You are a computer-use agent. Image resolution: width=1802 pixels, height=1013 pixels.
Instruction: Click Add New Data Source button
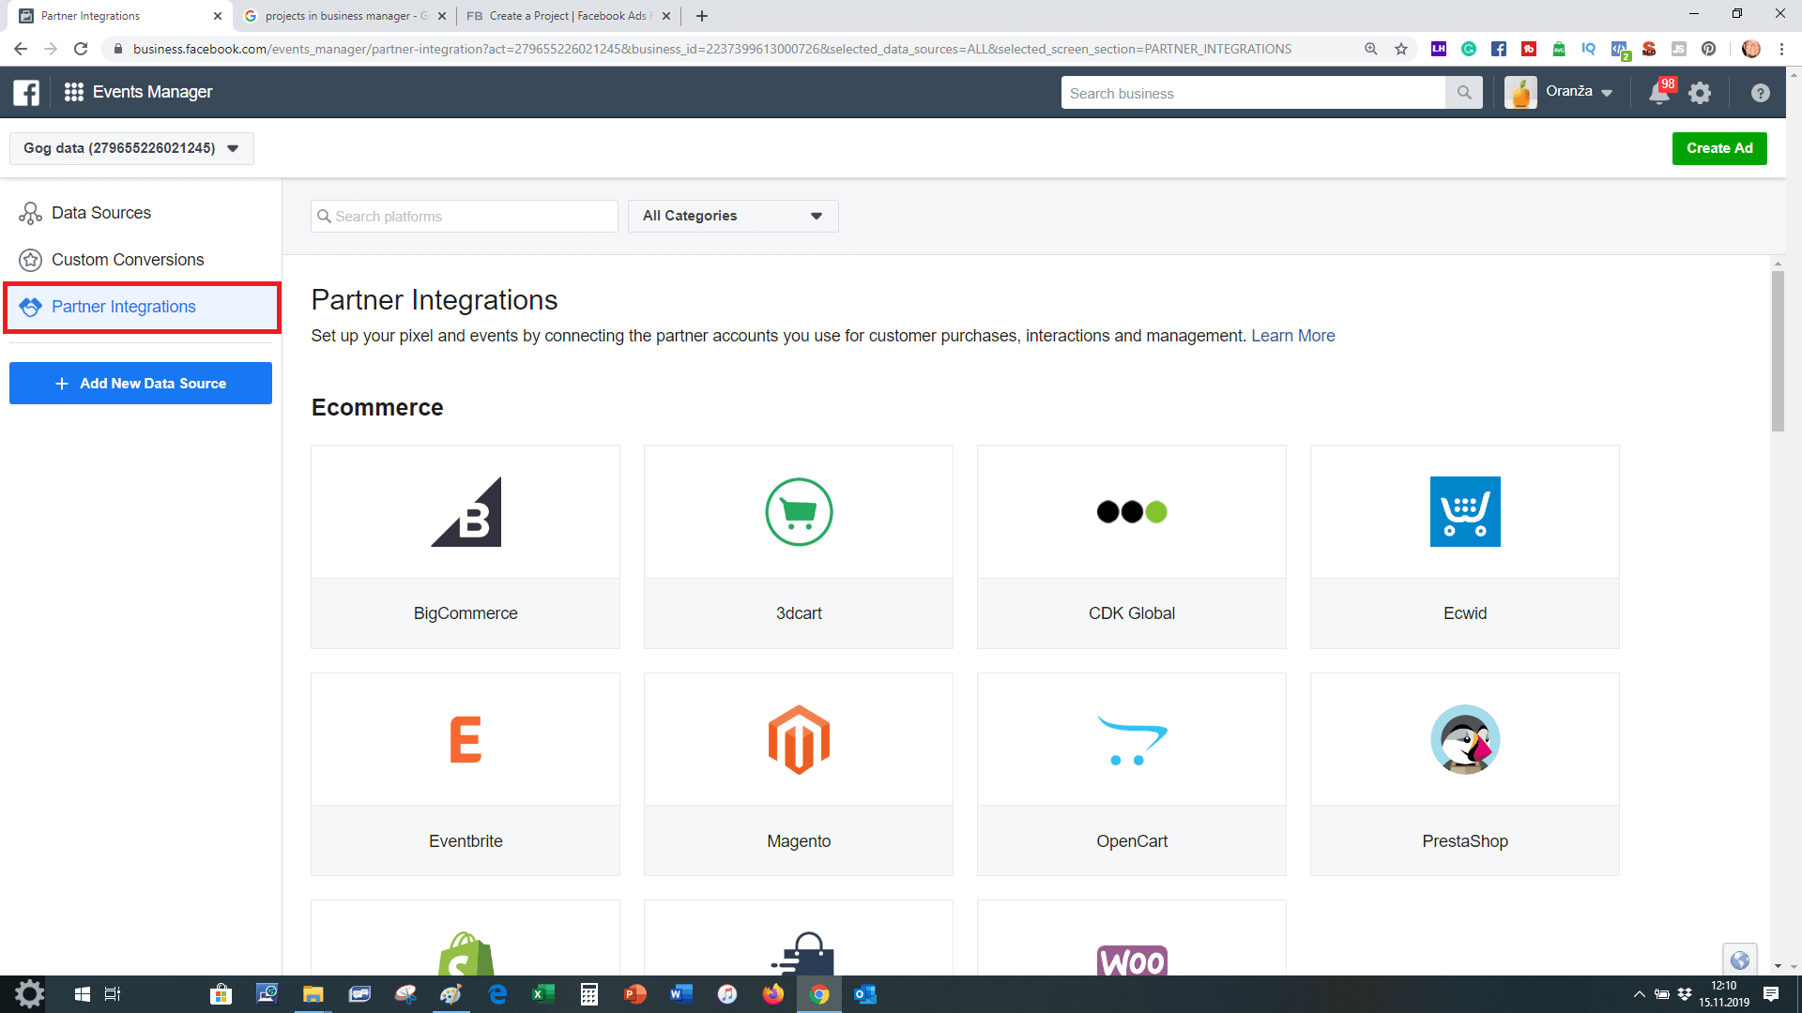[x=141, y=384]
